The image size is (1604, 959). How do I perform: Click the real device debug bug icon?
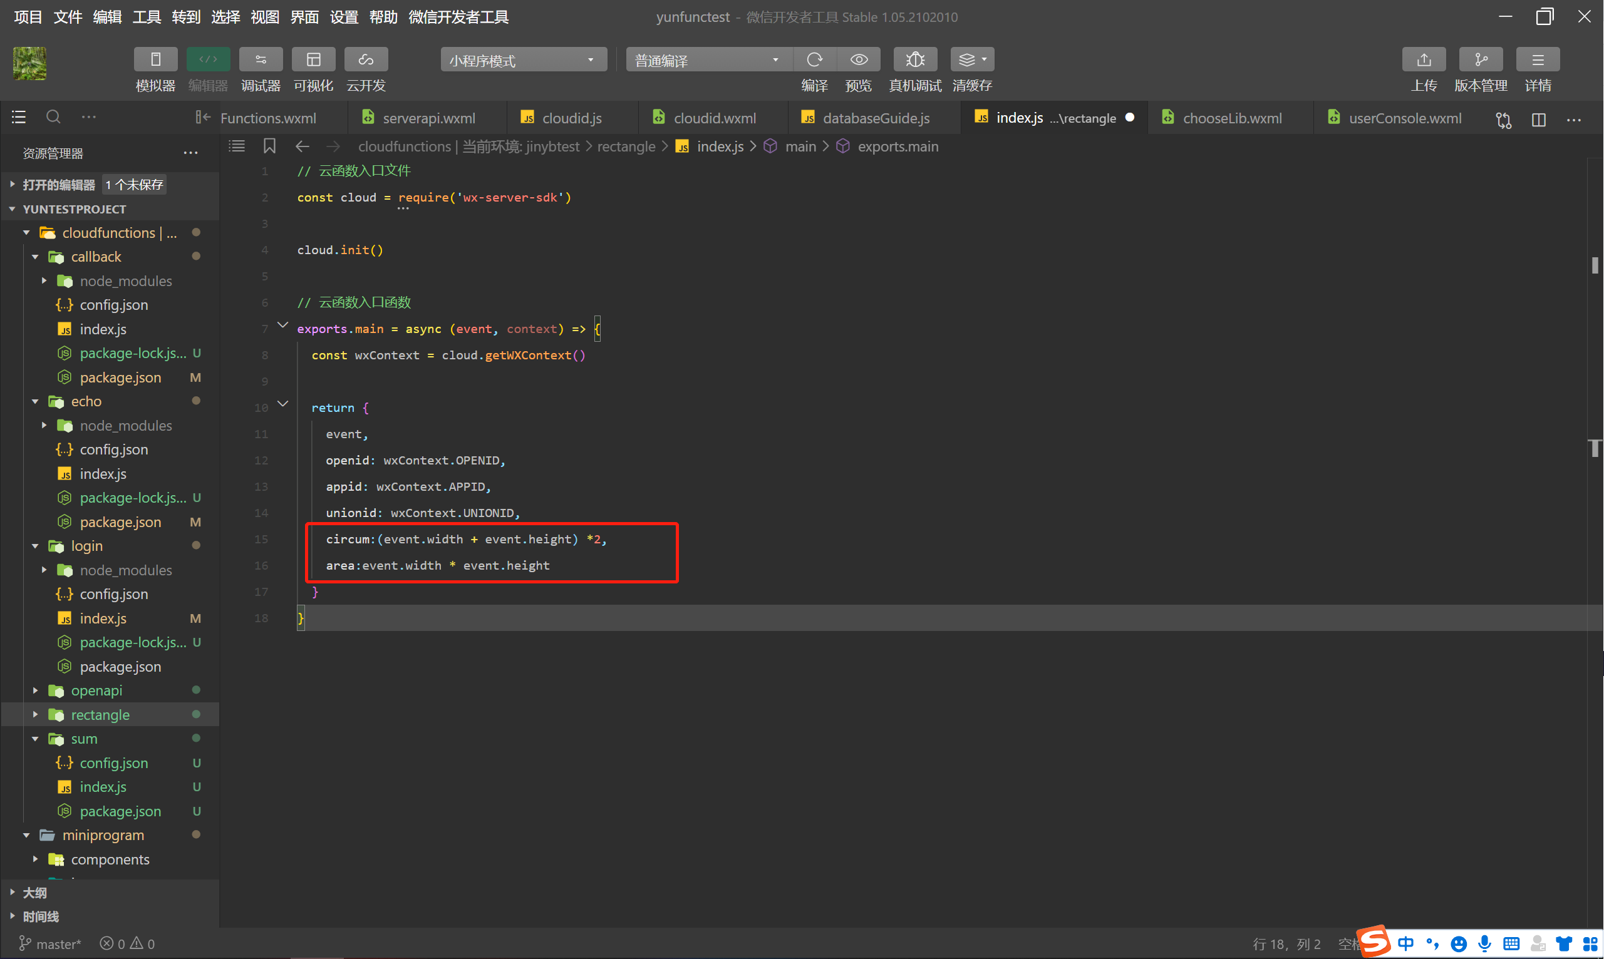click(915, 59)
